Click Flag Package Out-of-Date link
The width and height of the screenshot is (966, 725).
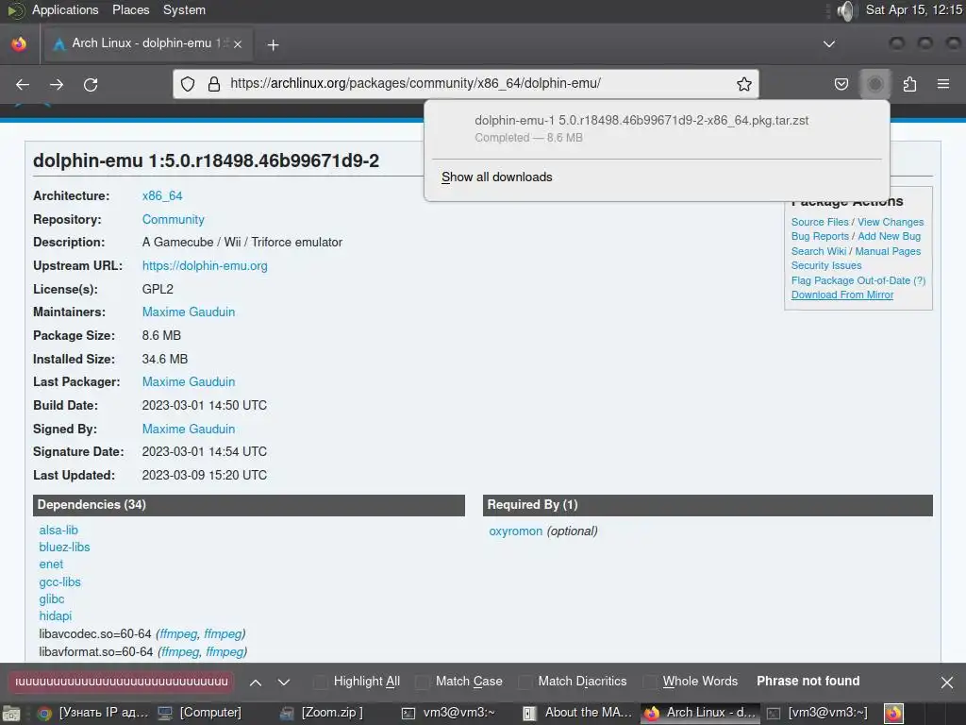pos(850,280)
